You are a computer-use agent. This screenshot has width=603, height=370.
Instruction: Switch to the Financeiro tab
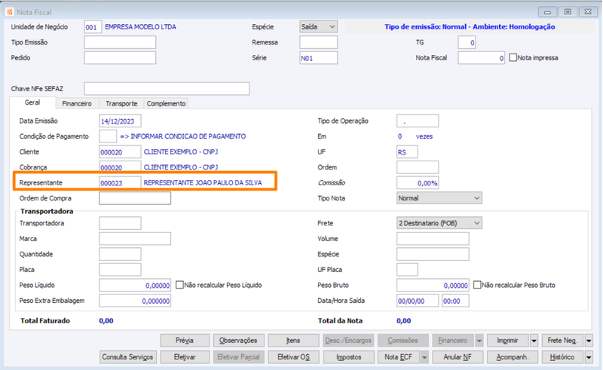click(x=77, y=103)
